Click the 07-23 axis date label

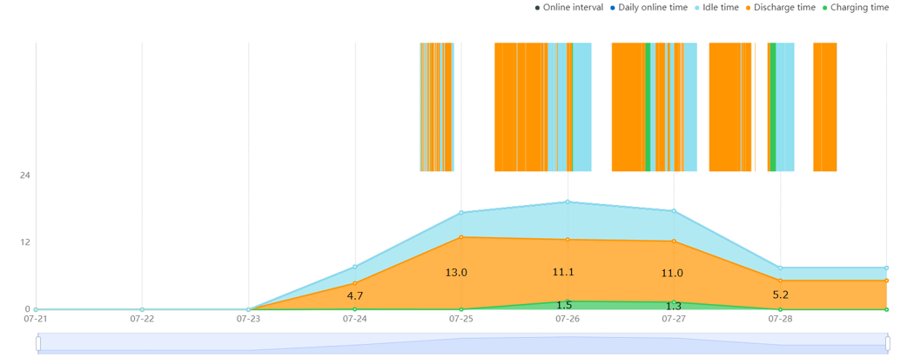coord(248,319)
